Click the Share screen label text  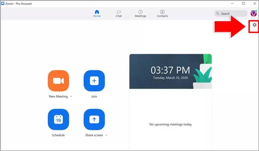point(94,135)
